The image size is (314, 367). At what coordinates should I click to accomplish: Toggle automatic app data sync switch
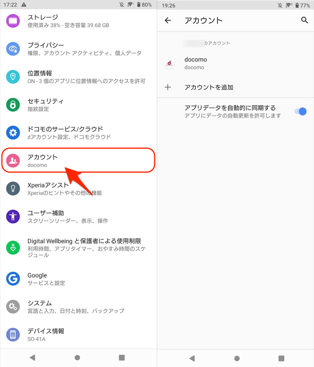(300, 111)
